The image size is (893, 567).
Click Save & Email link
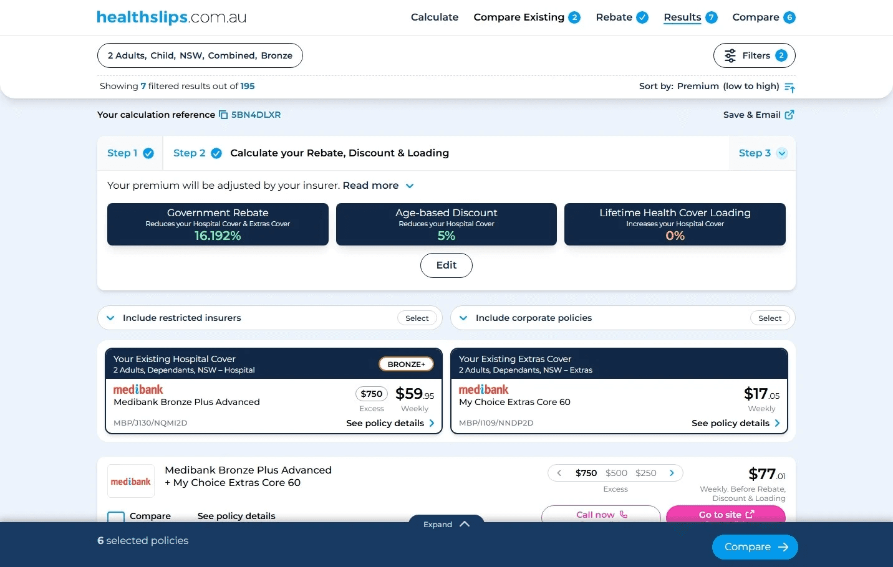[758, 115]
